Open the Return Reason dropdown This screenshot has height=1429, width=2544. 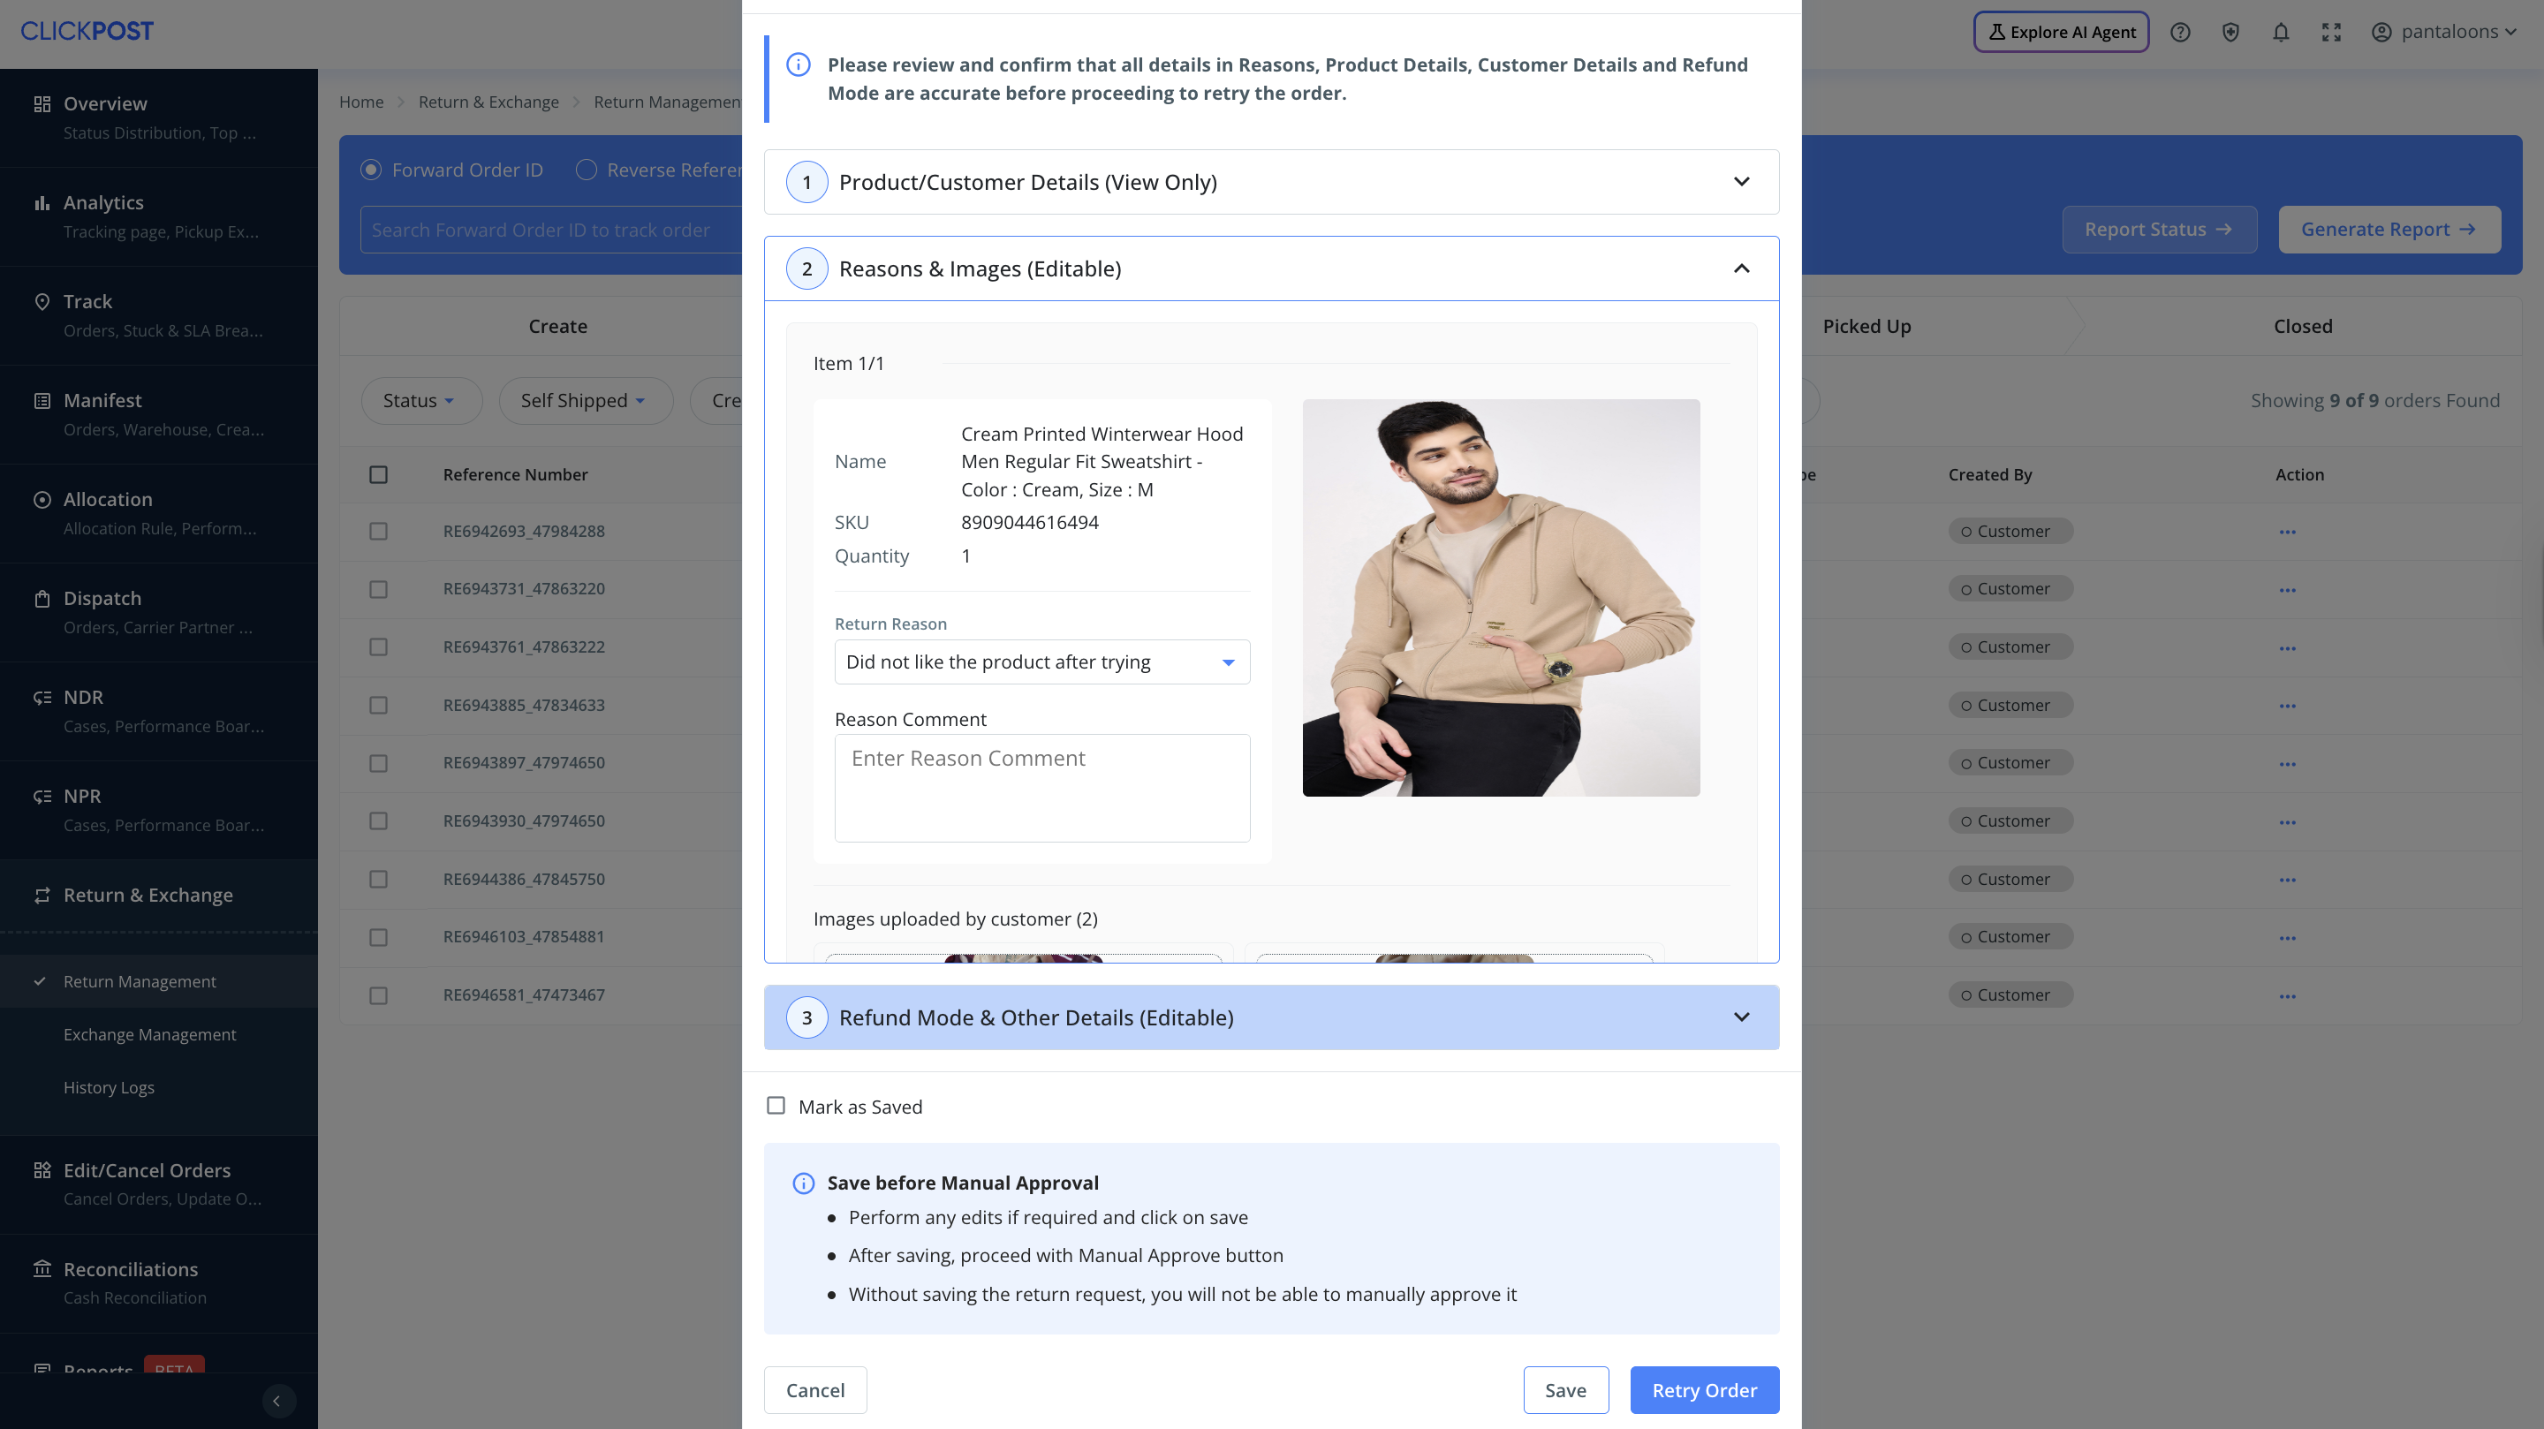1042,662
